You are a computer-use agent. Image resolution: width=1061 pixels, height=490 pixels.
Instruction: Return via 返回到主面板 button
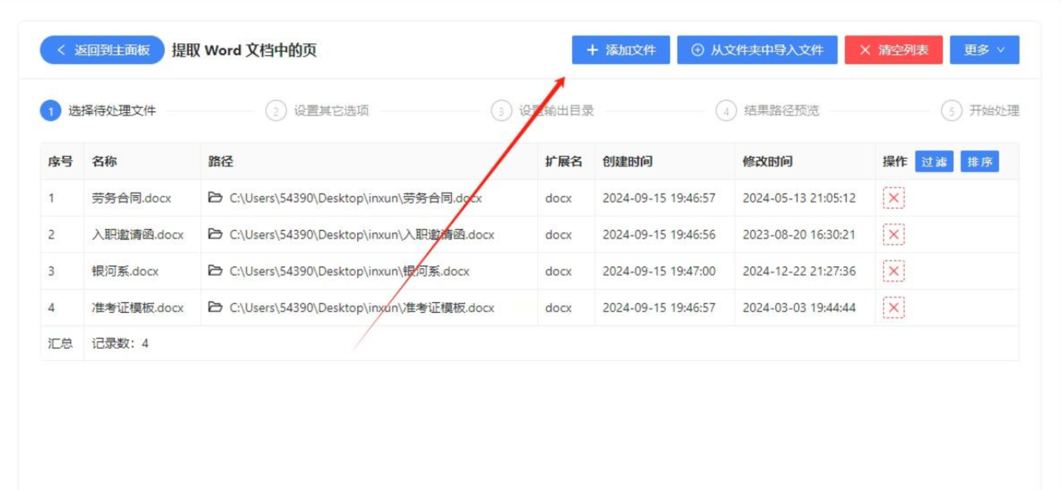click(x=102, y=50)
